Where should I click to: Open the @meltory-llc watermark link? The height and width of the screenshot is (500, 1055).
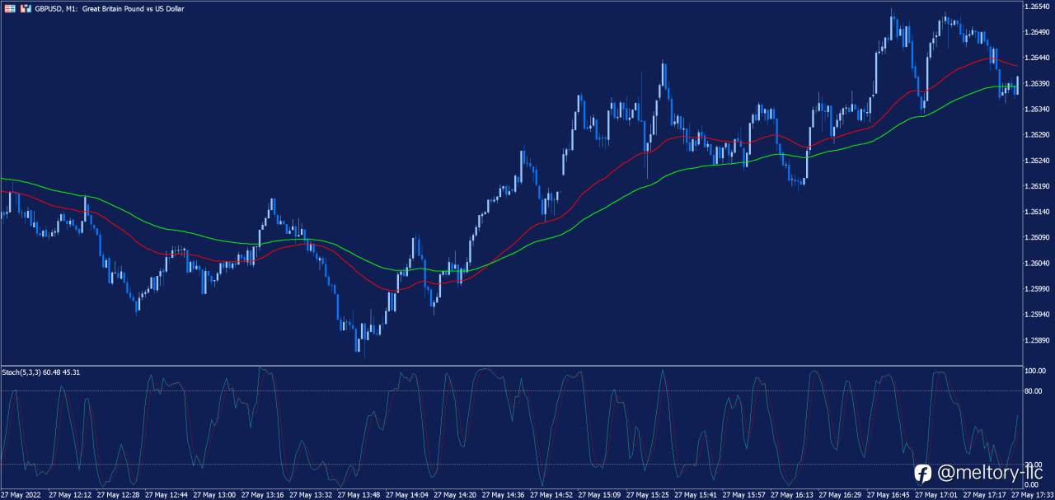pyautogui.click(x=982, y=473)
